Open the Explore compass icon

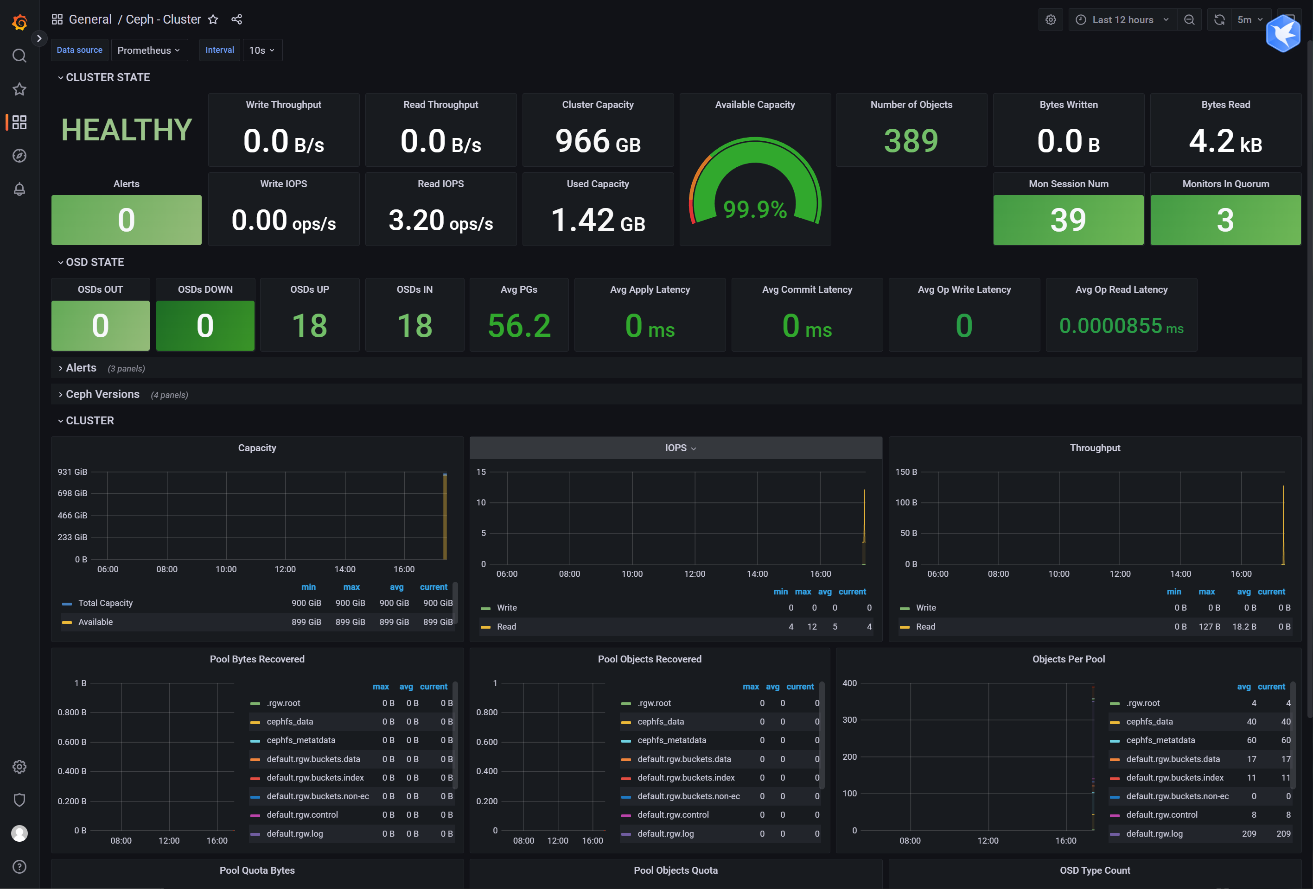tap(19, 156)
